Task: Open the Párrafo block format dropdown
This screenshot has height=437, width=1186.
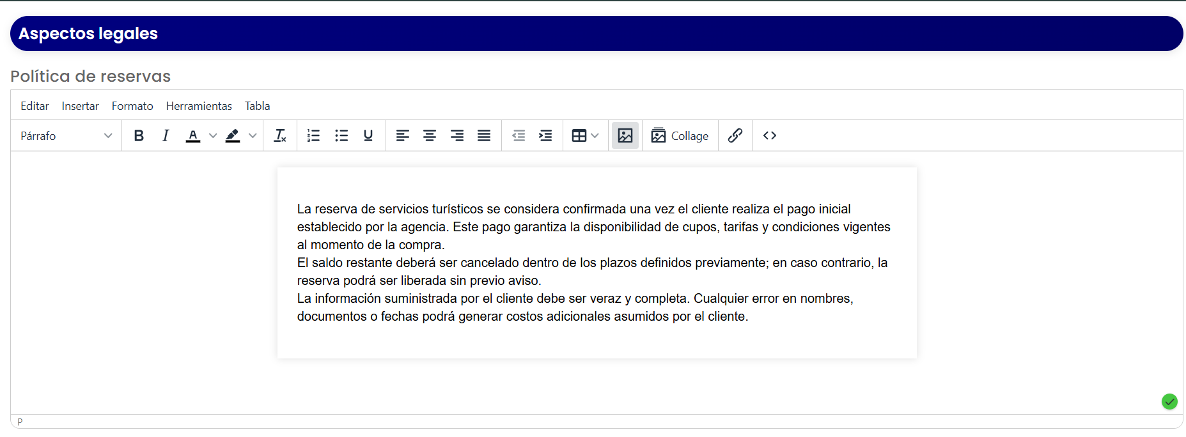Action: [66, 135]
